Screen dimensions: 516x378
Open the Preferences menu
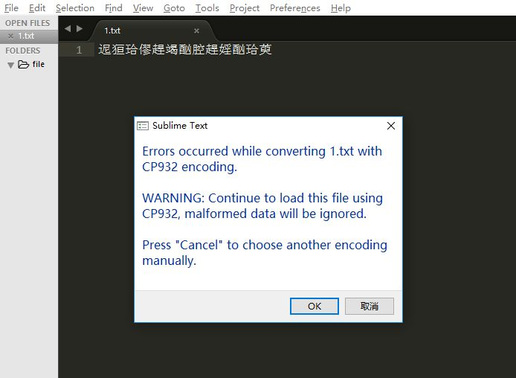(295, 8)
